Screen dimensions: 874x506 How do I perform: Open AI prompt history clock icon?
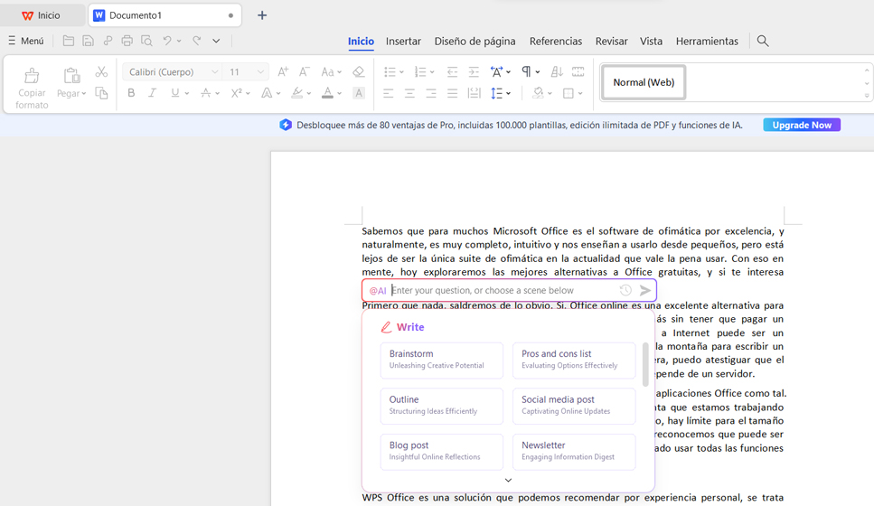[x=625, y=290]
